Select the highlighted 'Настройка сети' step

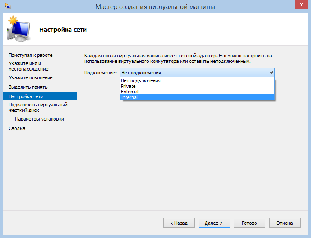click(26, 96)
